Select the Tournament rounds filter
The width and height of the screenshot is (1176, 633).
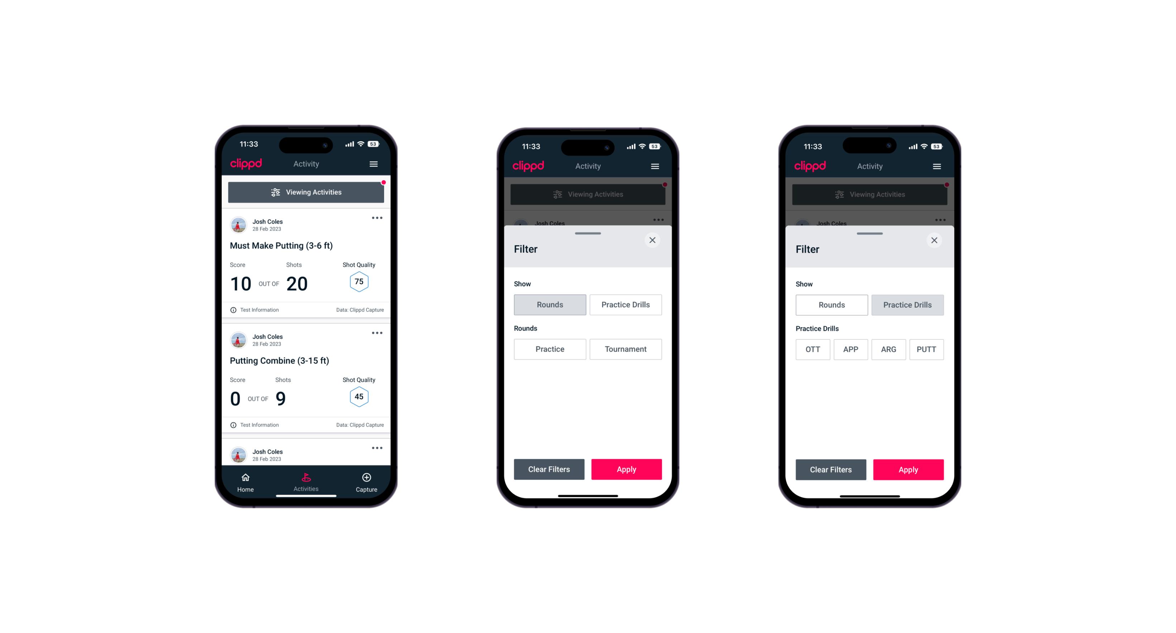[x=624, y=349]
